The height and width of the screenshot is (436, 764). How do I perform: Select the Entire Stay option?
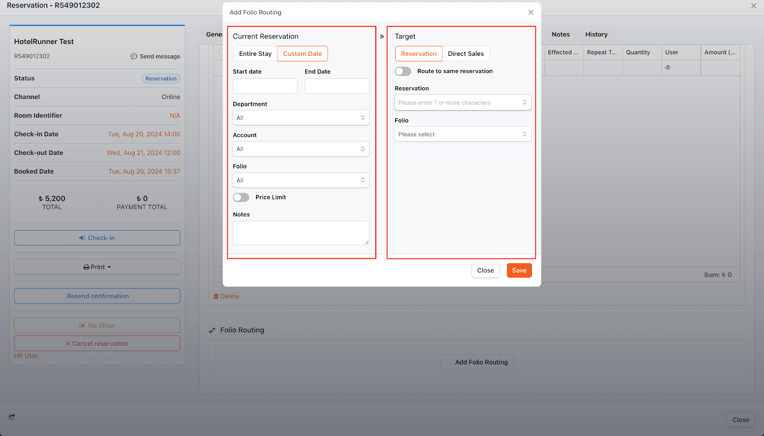pos(255,54)
